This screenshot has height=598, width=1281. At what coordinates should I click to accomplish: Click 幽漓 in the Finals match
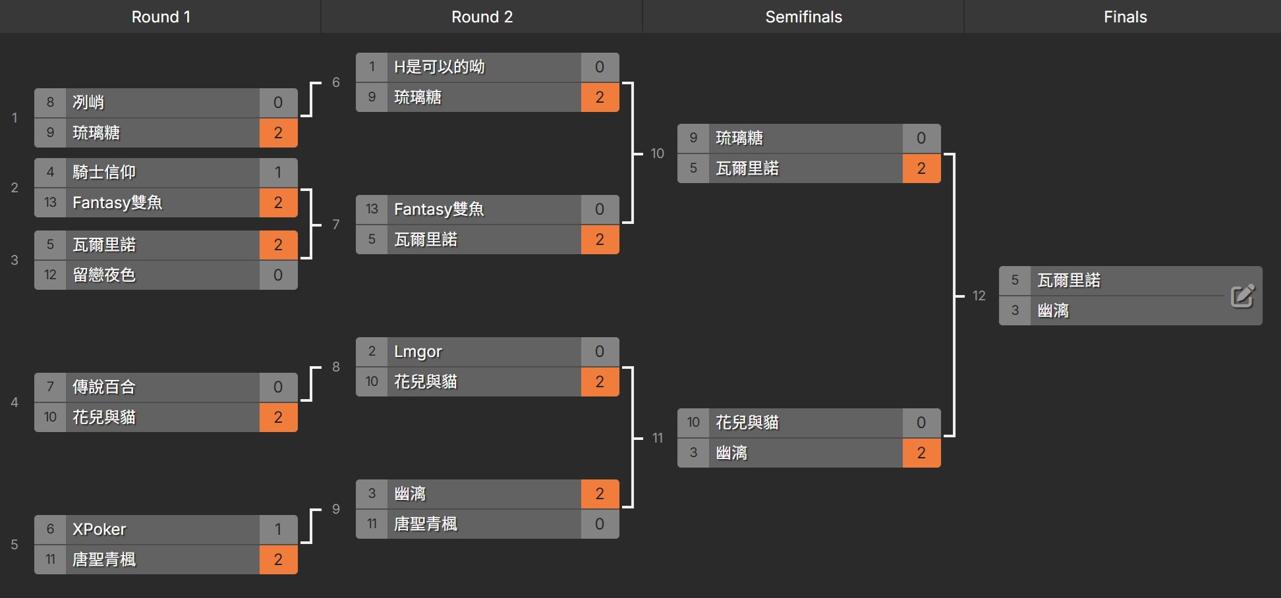[x=1053, y=311]
